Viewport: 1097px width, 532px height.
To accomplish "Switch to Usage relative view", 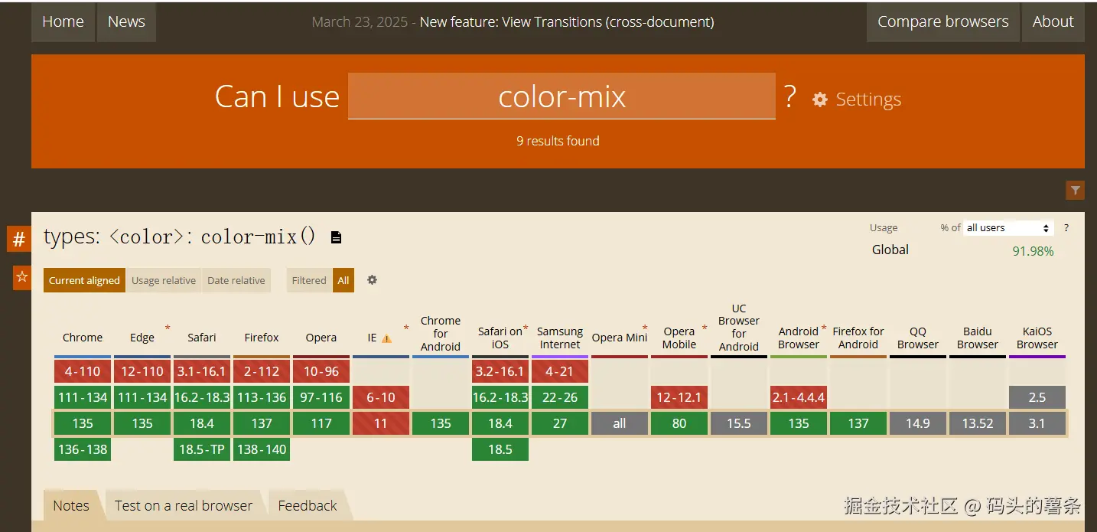I will 164,280.
